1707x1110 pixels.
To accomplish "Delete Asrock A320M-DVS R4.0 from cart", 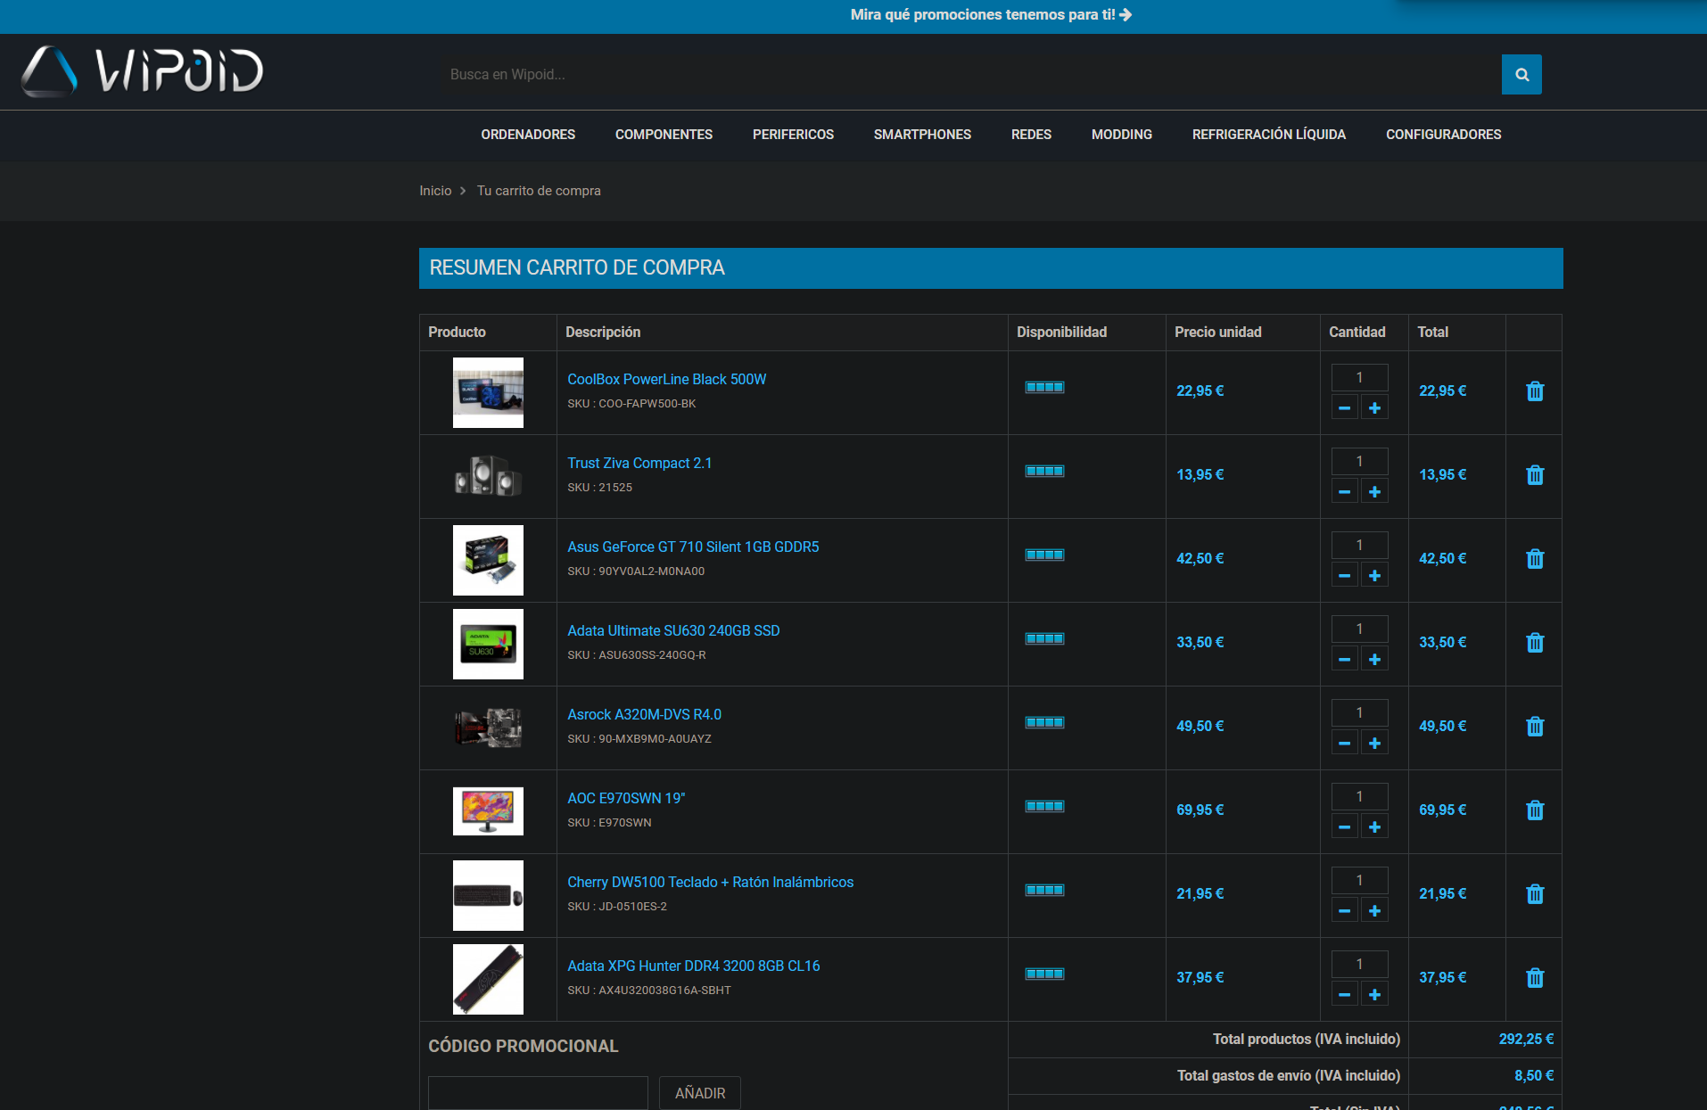I will 1535,727.
